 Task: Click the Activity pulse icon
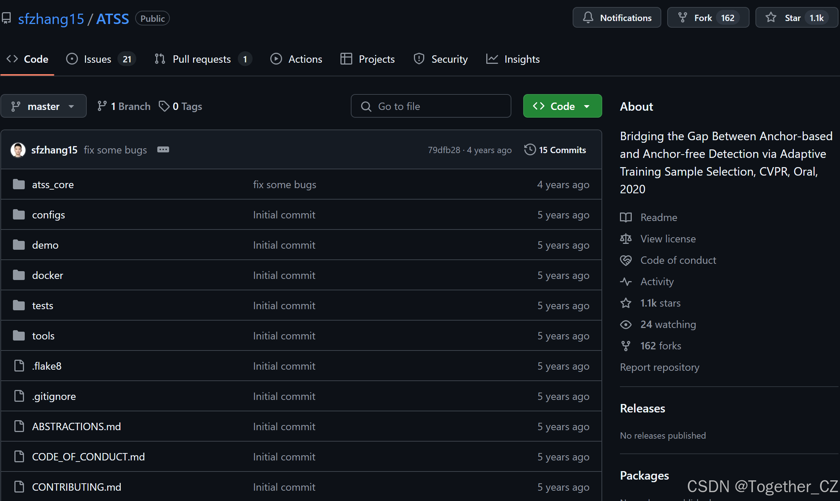(x=626, y=281)
